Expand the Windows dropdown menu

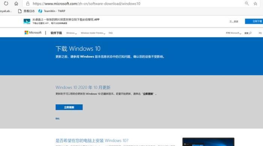pos(71,33)
